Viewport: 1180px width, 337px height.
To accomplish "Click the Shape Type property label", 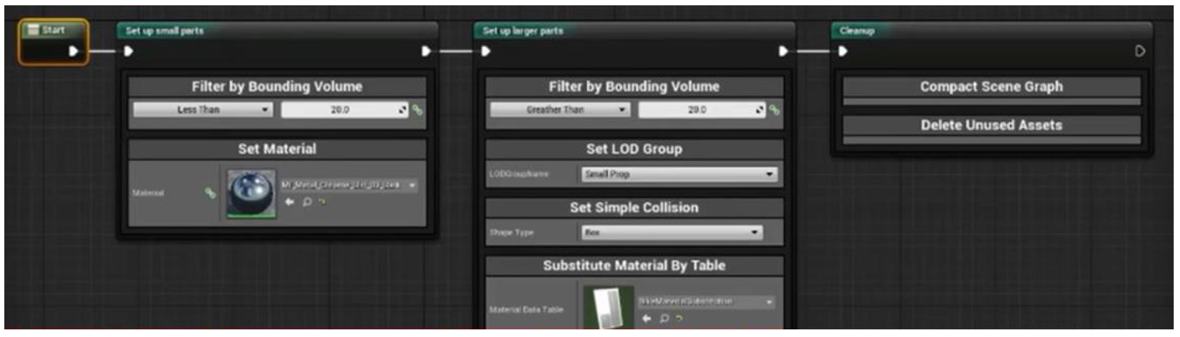I will coord(512,233).
